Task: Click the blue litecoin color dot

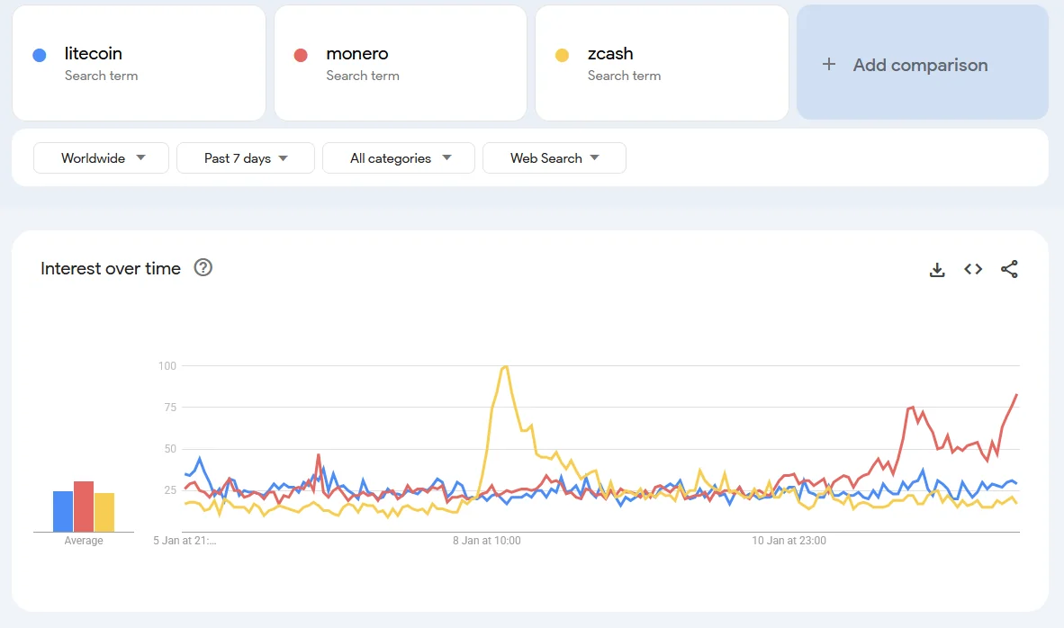Action: (40, 56)
